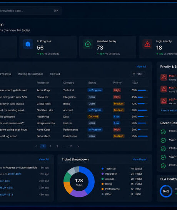Viewport: 177px width, 210px height.
Task: Click first Recent Resolved checkmark icon
Action: 163,132
